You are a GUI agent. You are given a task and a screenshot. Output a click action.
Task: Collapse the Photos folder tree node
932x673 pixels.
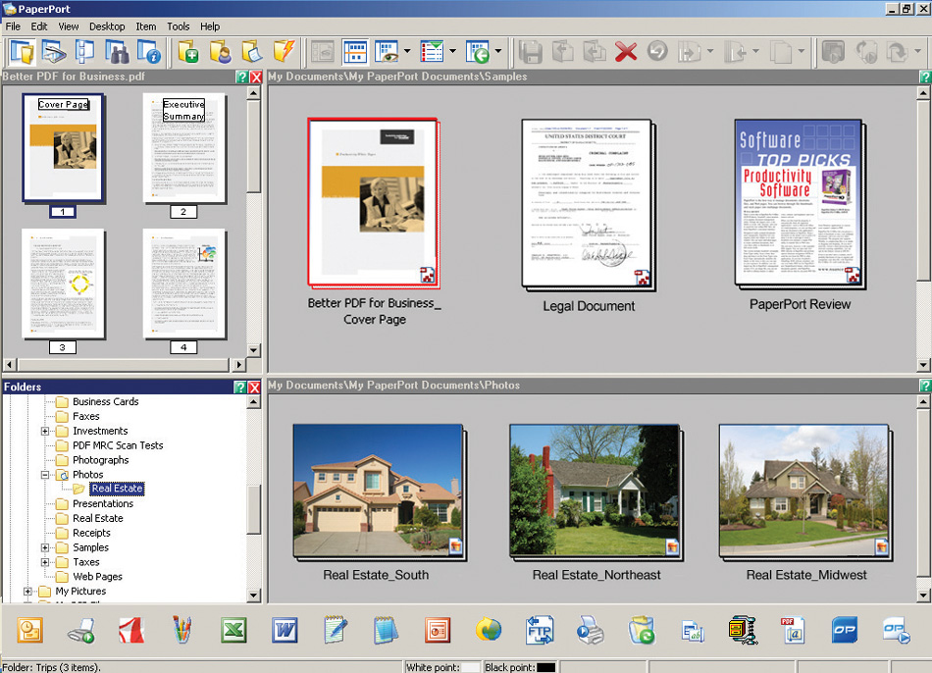(x=45, y=475)
